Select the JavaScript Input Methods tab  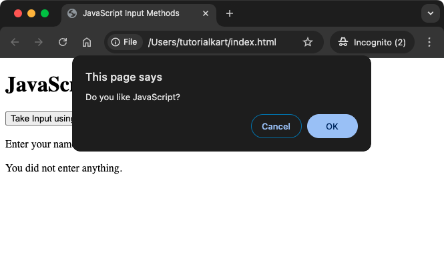pyautogui.click(x=131, y=13)
